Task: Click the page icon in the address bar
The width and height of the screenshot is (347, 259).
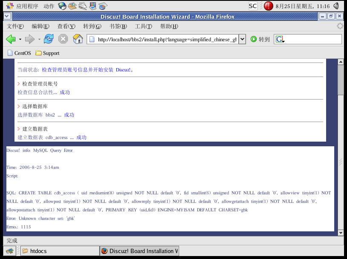Action: point(92,39)
